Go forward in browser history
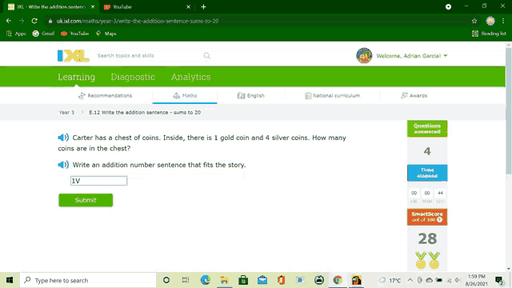The width and height of the screenshot is (512, 288). pos(22,21)
